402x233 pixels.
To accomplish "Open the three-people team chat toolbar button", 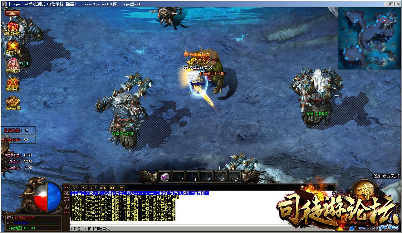I will tap(103, 188).
